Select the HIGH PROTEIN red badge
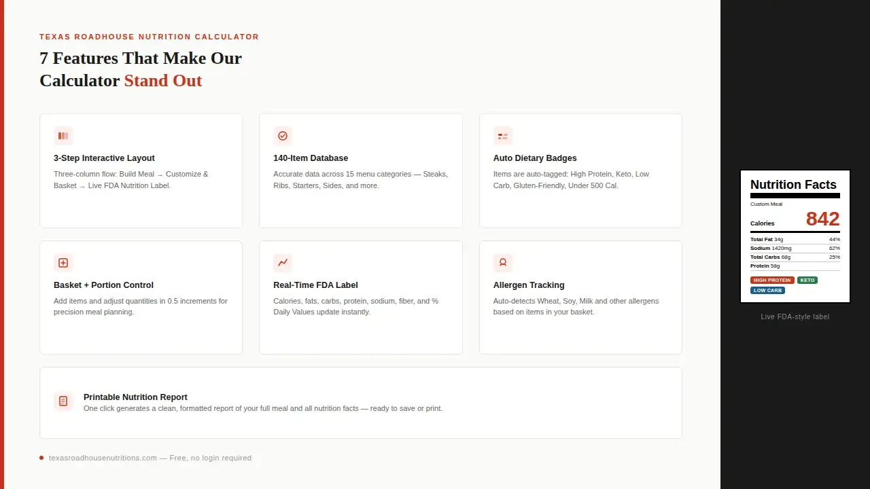870x489 pixels. click(x=772, y=280)
